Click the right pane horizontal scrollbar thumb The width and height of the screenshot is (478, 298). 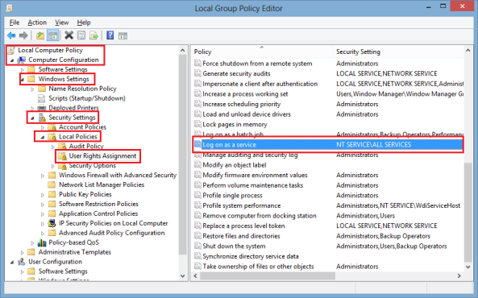click(x=268, y=275)
